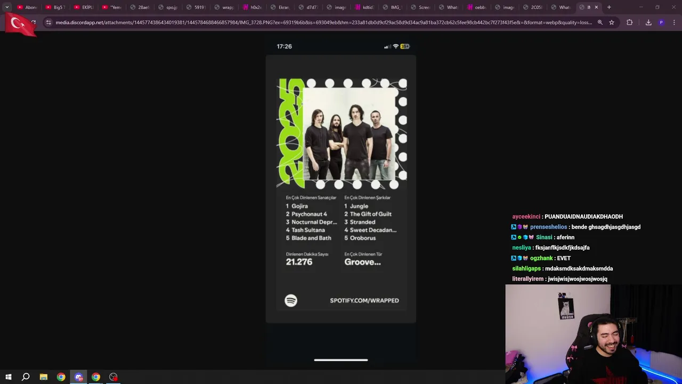The height and width of the screenshot is (384, 682).
Task: Click the song title Oroborus
Action: pos(363,238)
